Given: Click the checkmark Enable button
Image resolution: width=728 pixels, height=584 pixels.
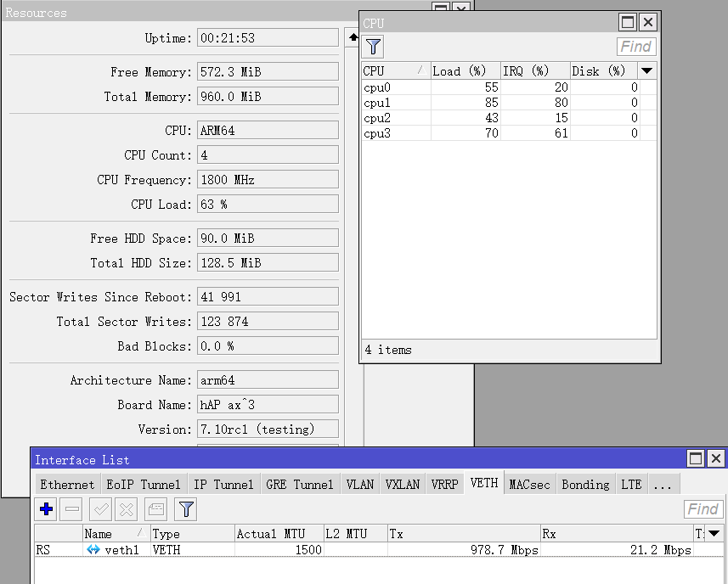Looking at the screenshot, I should pyautogui.click(x=100, y=509).
